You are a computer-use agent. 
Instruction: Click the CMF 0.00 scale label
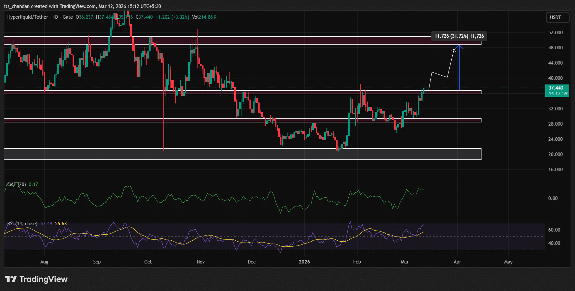(553, 198)
